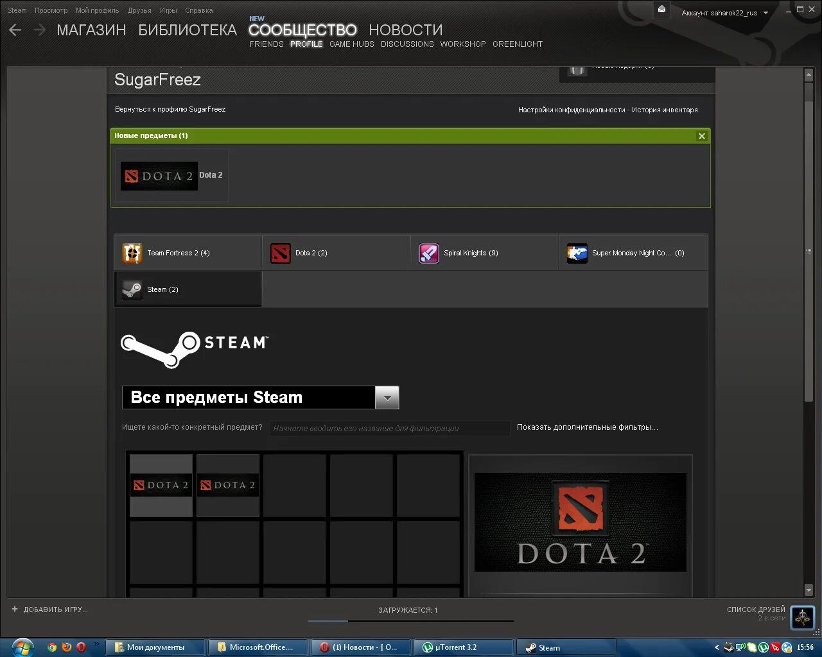
Task: Open the Справка menu
Action: (198, 10)
